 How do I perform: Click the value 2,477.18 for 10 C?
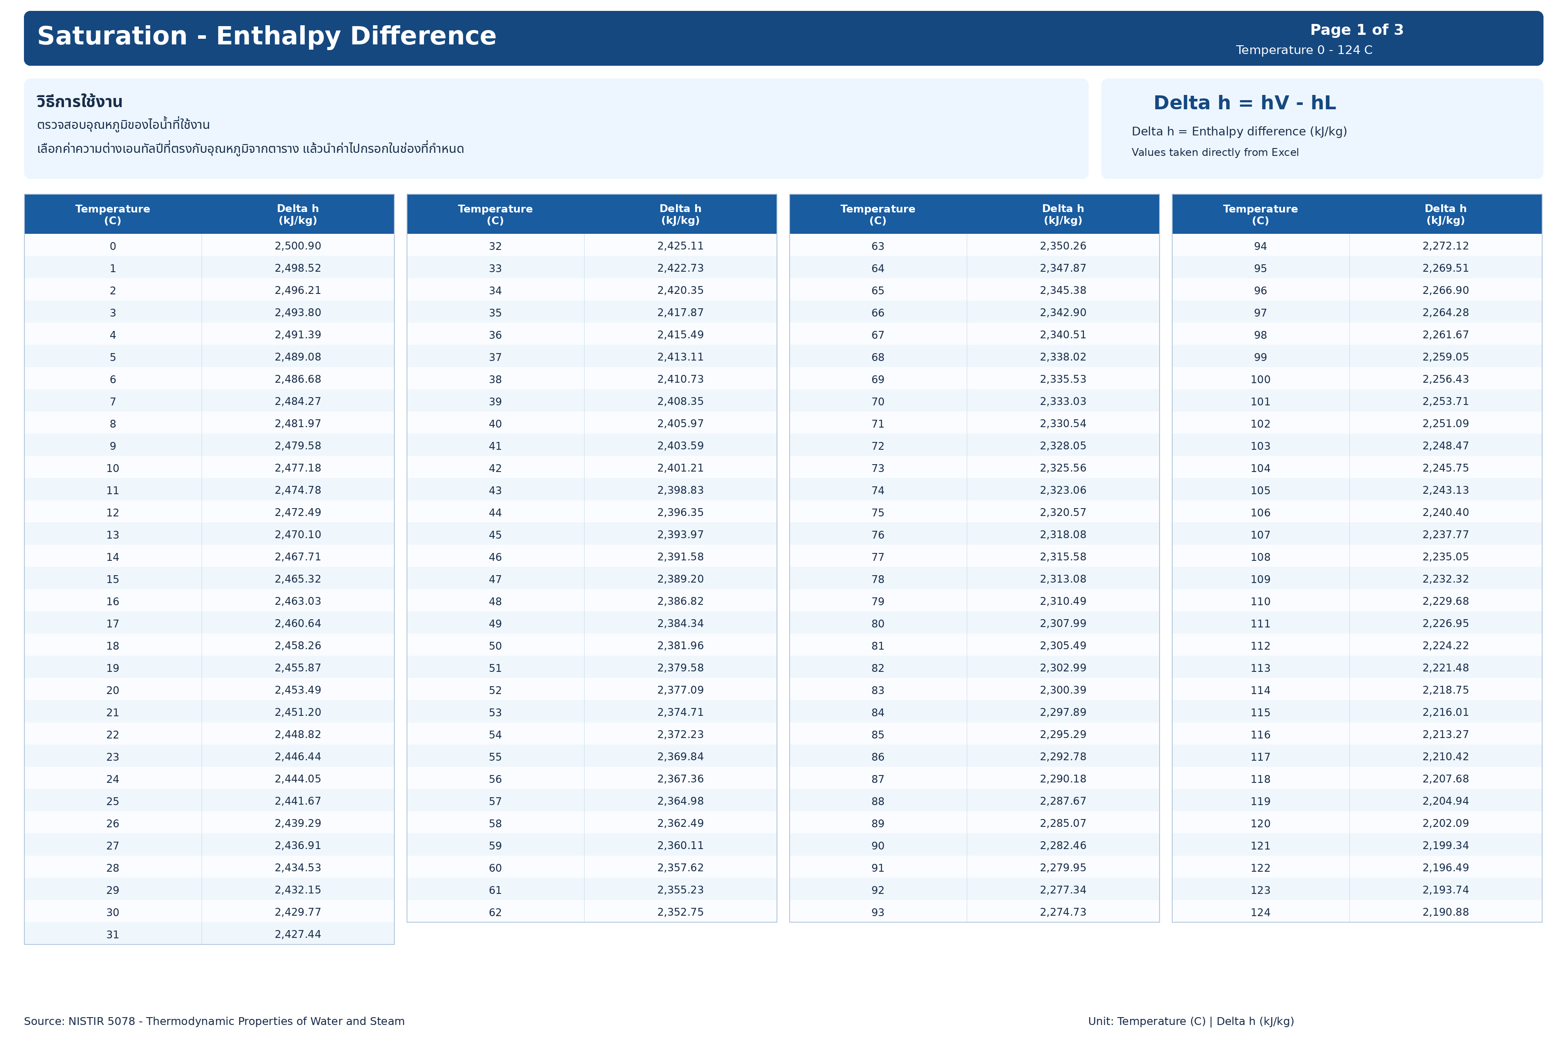pos(298,468)
